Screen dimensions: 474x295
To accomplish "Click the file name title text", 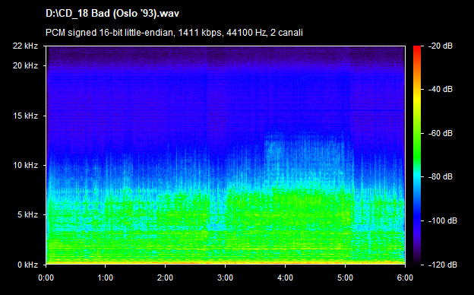I will (112, 14).
